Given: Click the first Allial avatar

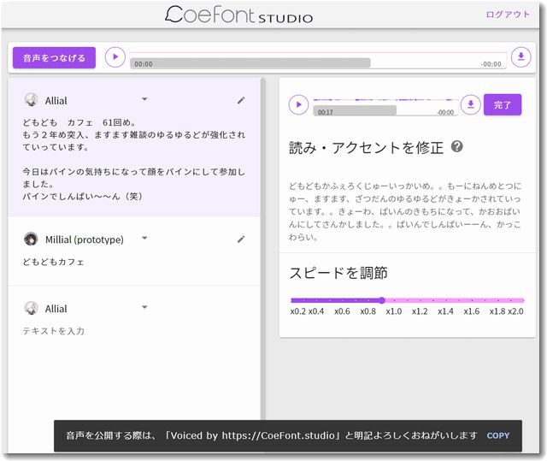Looking at the screenshot, I should pyautogui.click(x=31, y=100).
